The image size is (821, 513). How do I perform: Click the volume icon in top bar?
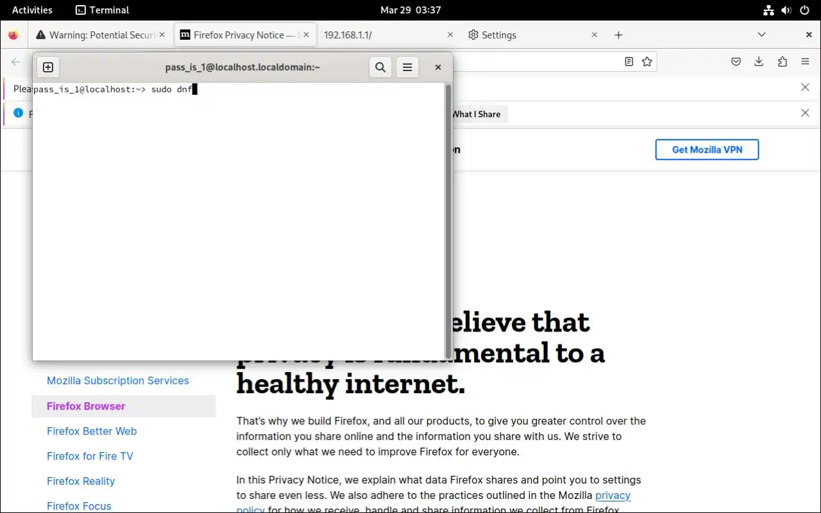(786, 10)
